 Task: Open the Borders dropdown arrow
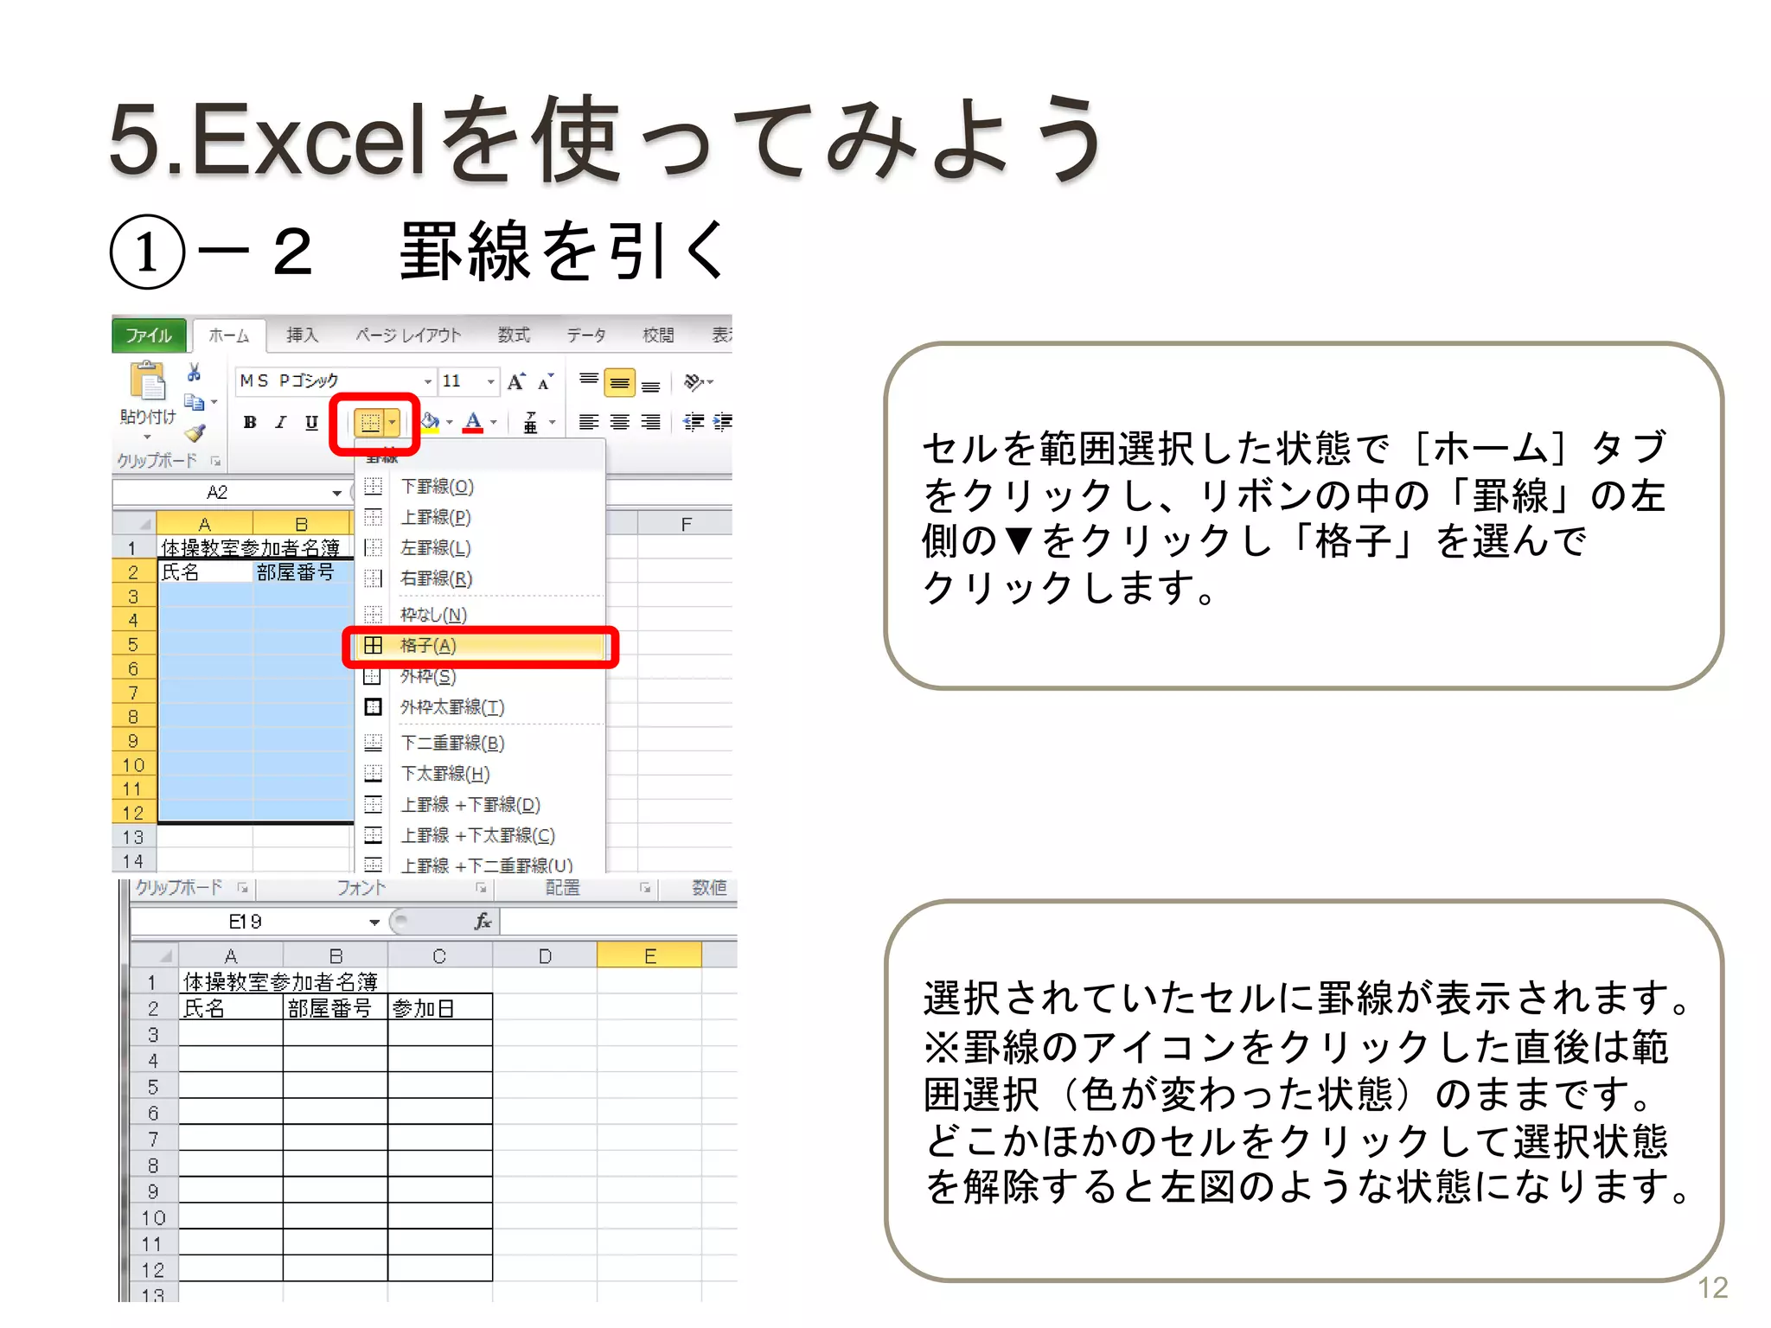click(392, 423)
